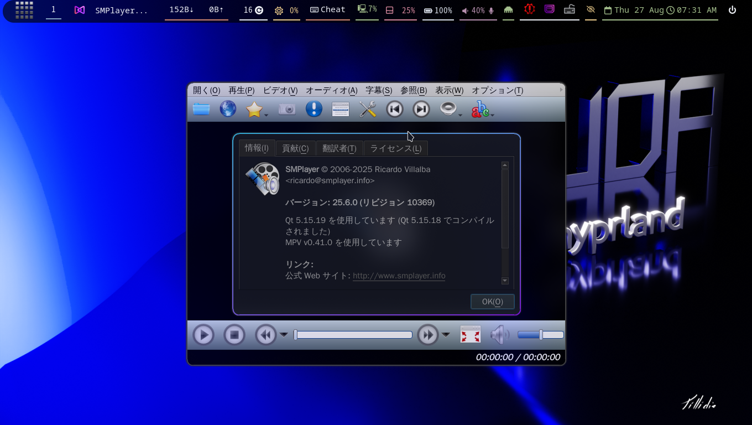Click the 100% battery indicator
This screenshot has height=425, width=752.
(x=438, y=11)
